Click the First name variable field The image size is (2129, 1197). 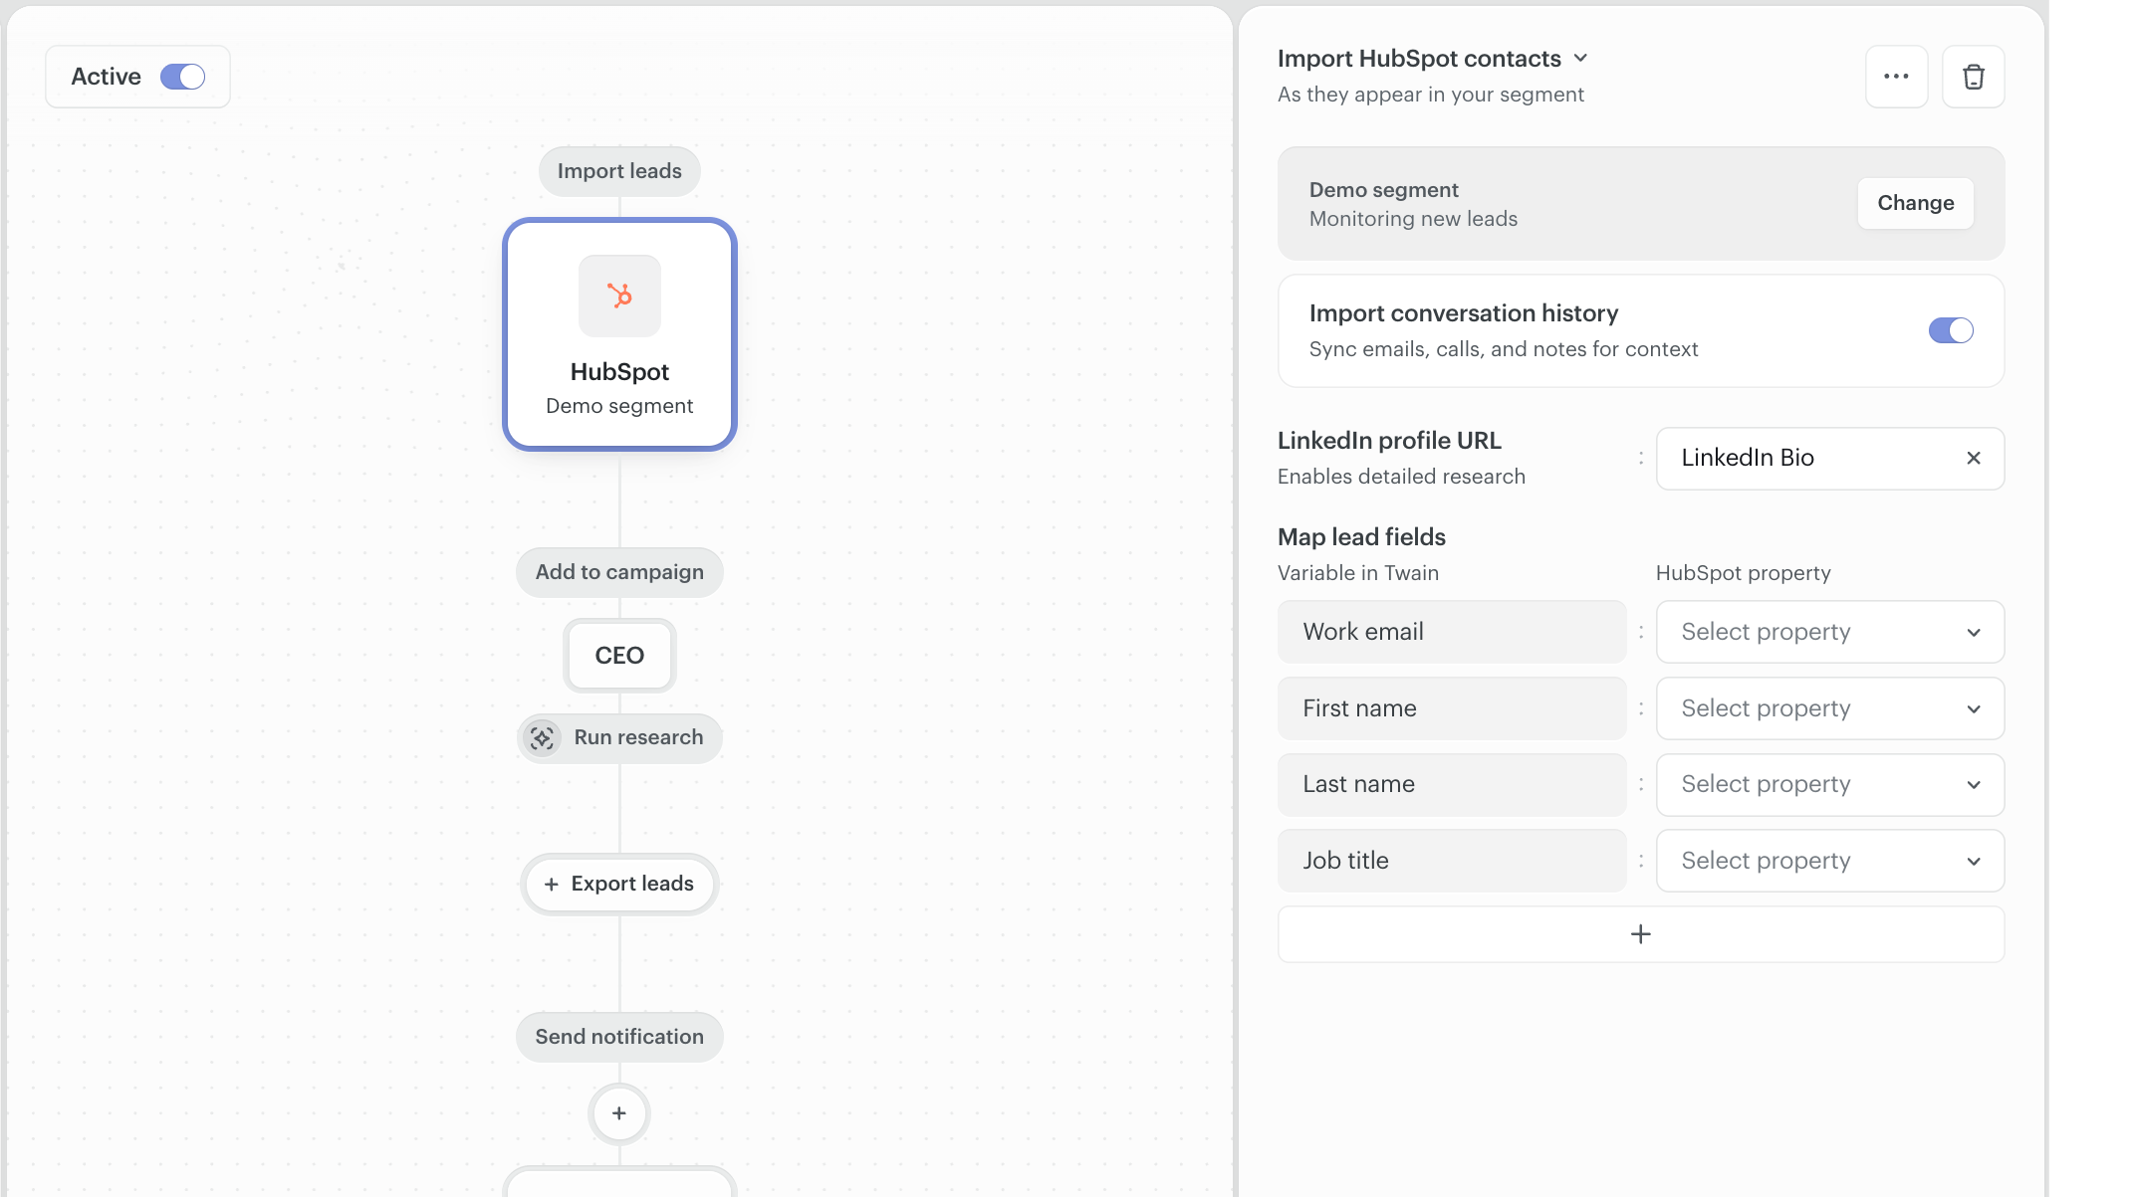(x=1451, y=708)
